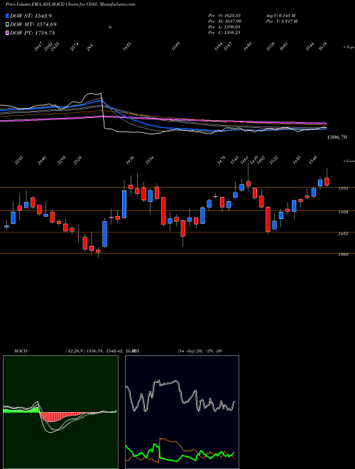The width and height of the screenshot is (355, 469).
Task: Select the 'Avg V: 0.145 M' volume text
Action: 280,15
